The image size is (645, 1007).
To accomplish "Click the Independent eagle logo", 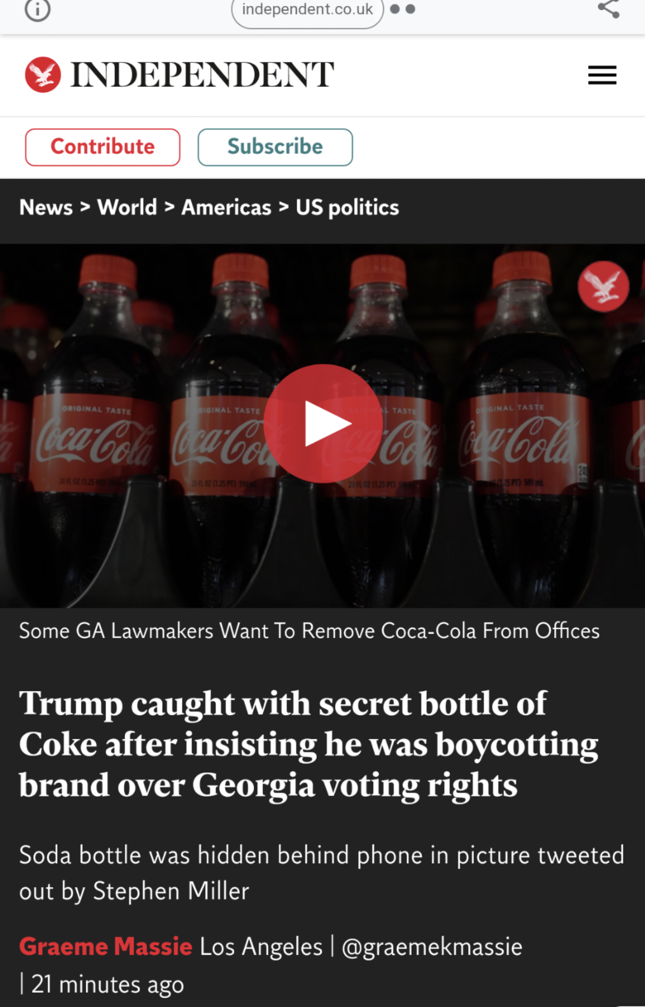I will click(43, 75).
